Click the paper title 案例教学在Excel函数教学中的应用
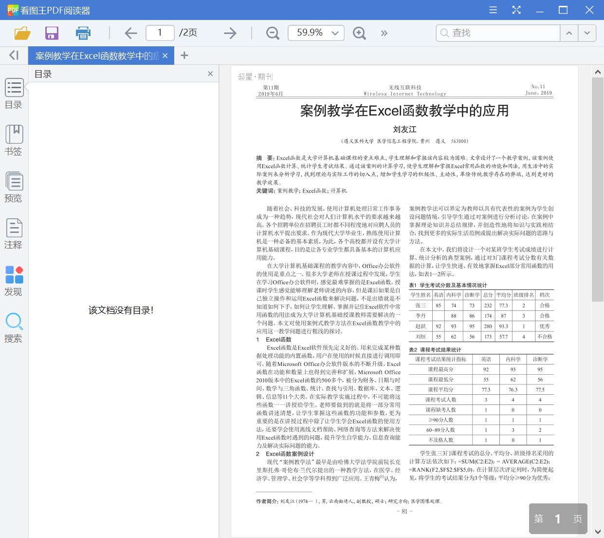The image size is (604, 538). [x=404, y=111]
